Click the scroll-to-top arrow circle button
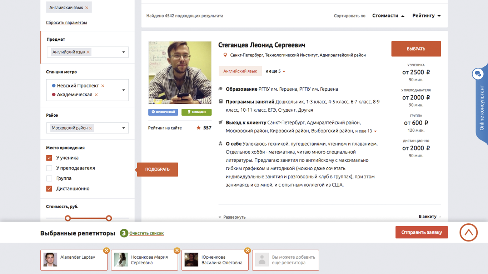 pos(469,233)
